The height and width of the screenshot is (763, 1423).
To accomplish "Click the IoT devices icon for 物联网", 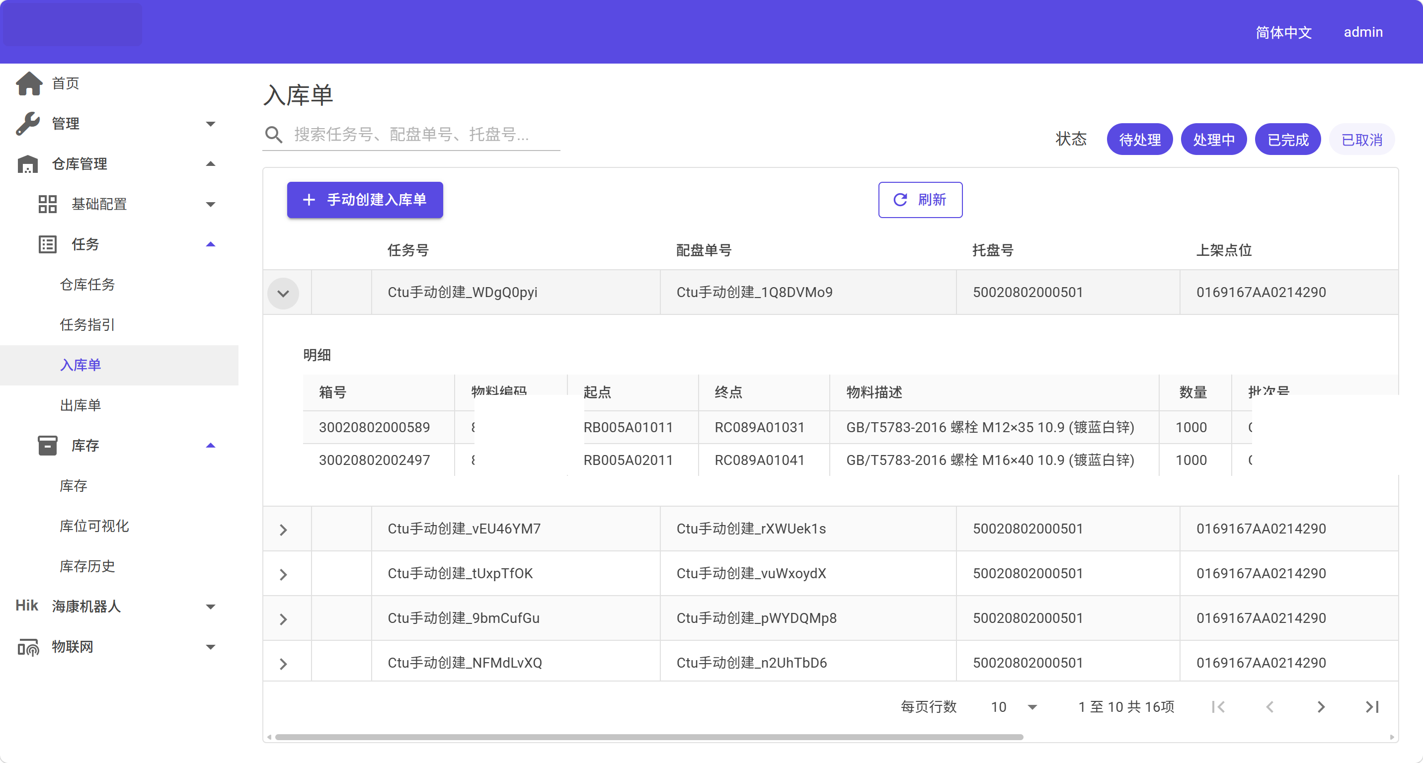I will (28, 647).
